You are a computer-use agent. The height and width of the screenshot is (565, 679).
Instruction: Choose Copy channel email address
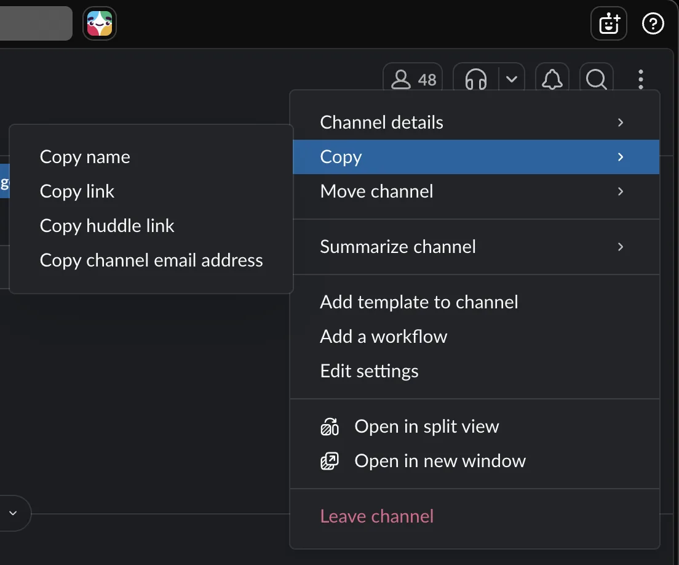tap(151, 260)
